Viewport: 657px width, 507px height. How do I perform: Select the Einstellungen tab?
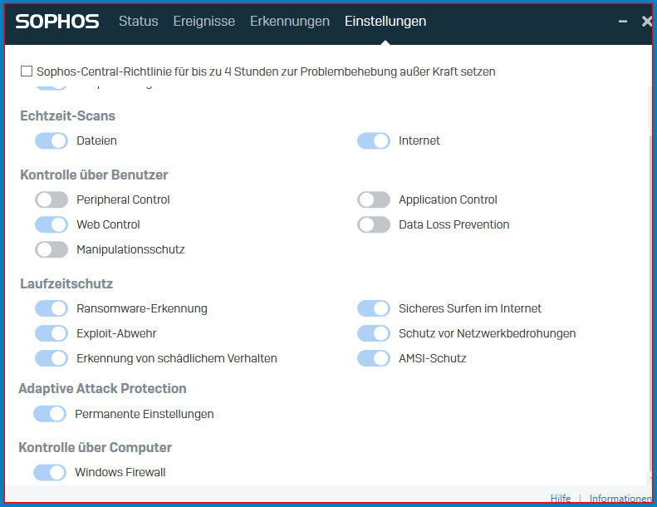tap(385, 22)
